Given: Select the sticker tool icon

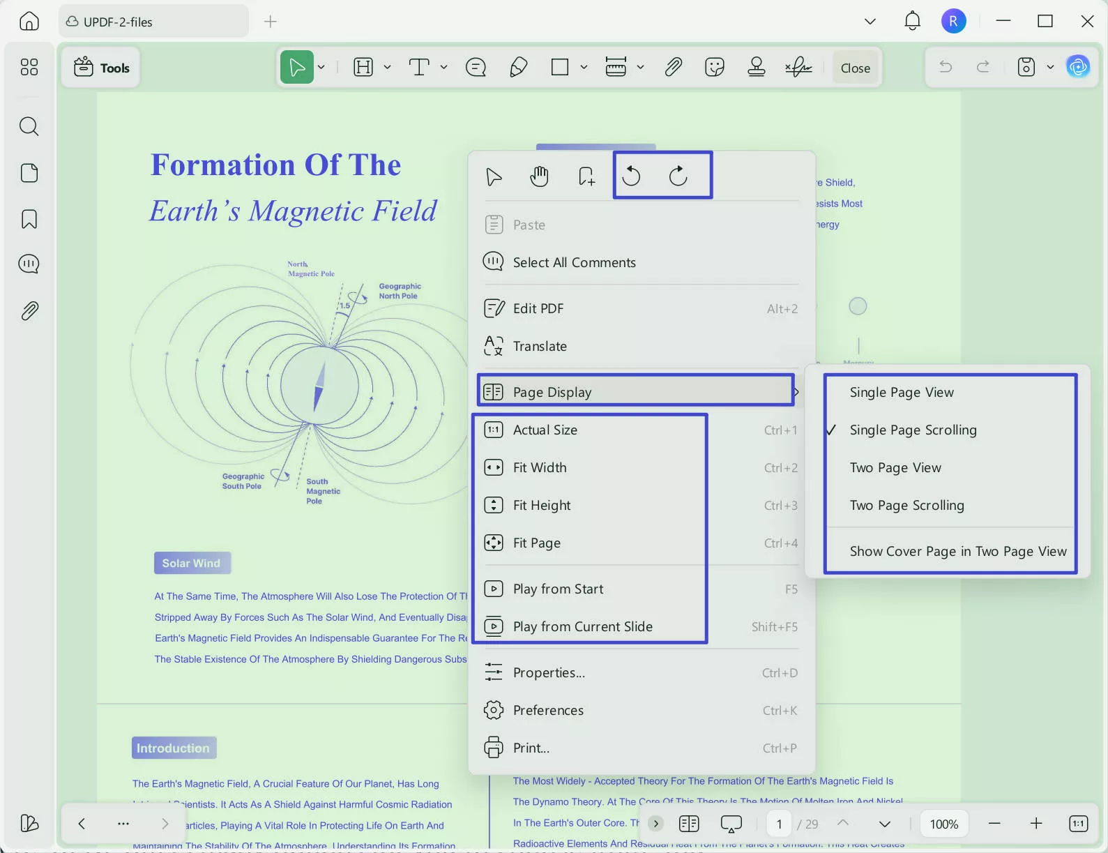Looking at the screenshot, I should tap(715, 68).
